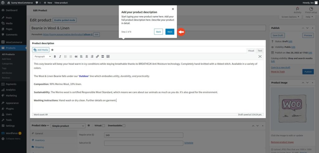This screenshot has width=319, height=153.
Task: Enable distraction-free fullscreen editor
Action: coord(260,57)
